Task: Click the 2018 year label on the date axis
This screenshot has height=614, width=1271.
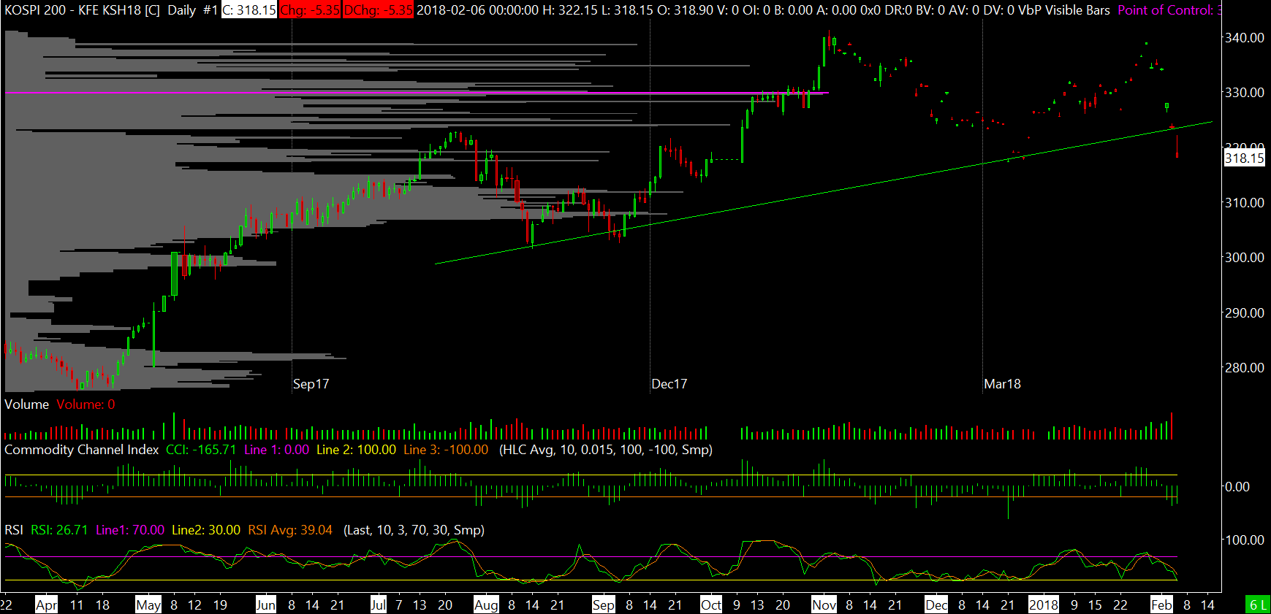Action: tap(1044, 605)
